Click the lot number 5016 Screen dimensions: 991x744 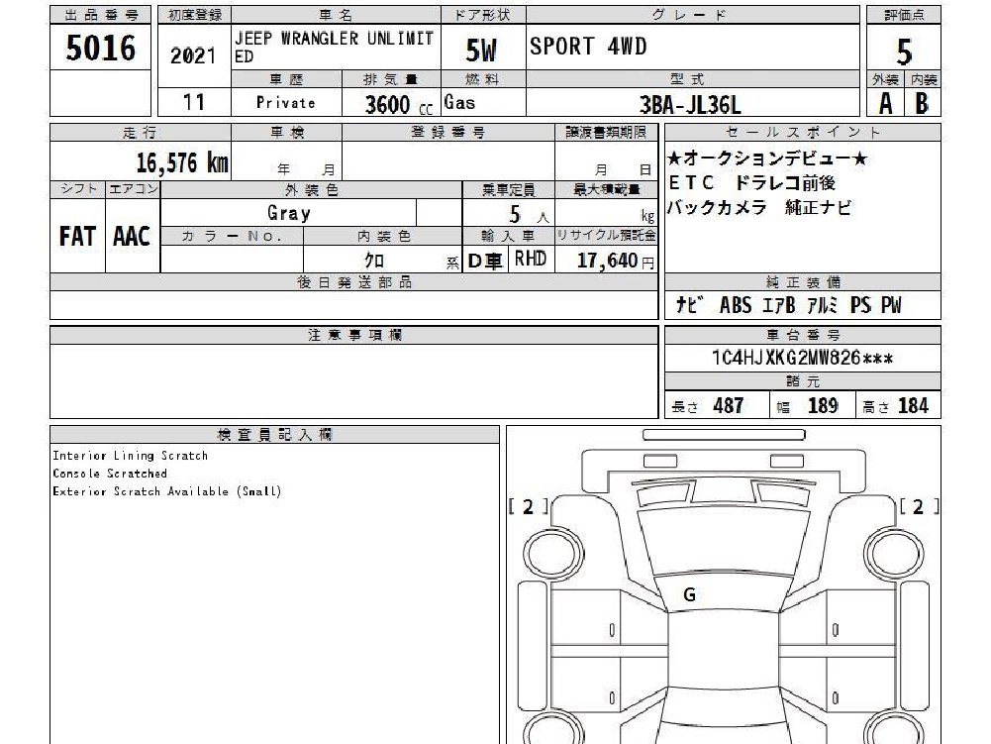click(101, 48)
